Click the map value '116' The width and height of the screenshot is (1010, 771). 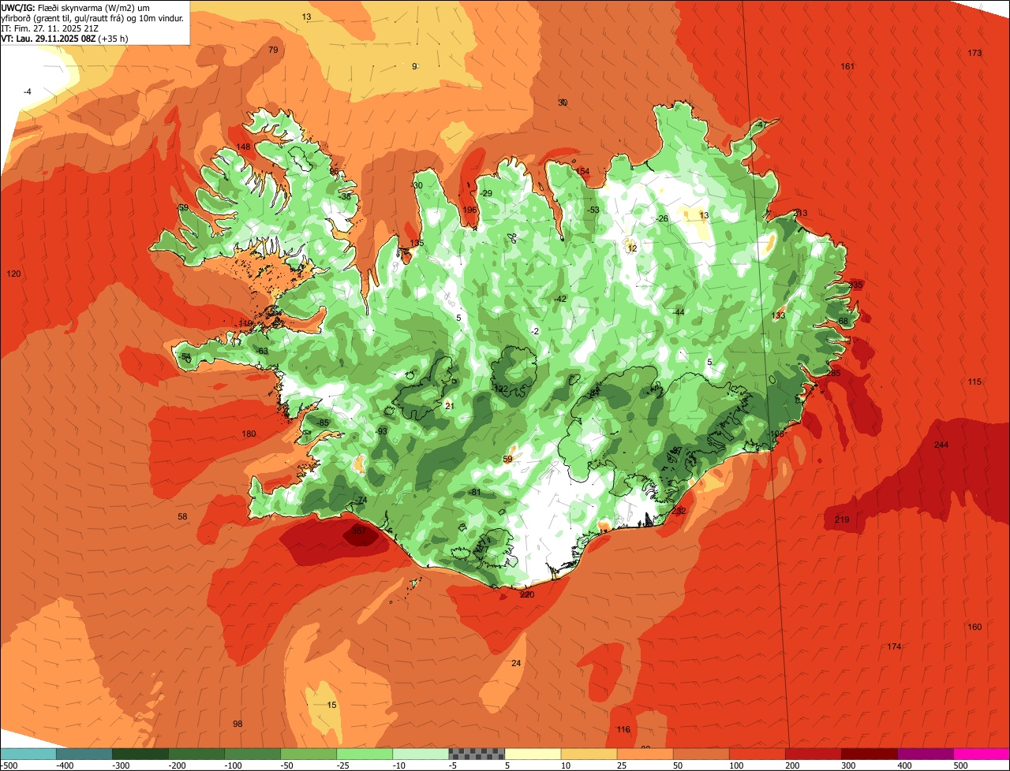[623, 729]
